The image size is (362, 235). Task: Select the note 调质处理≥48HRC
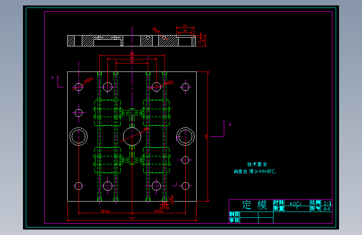click(x=255, y=171)
